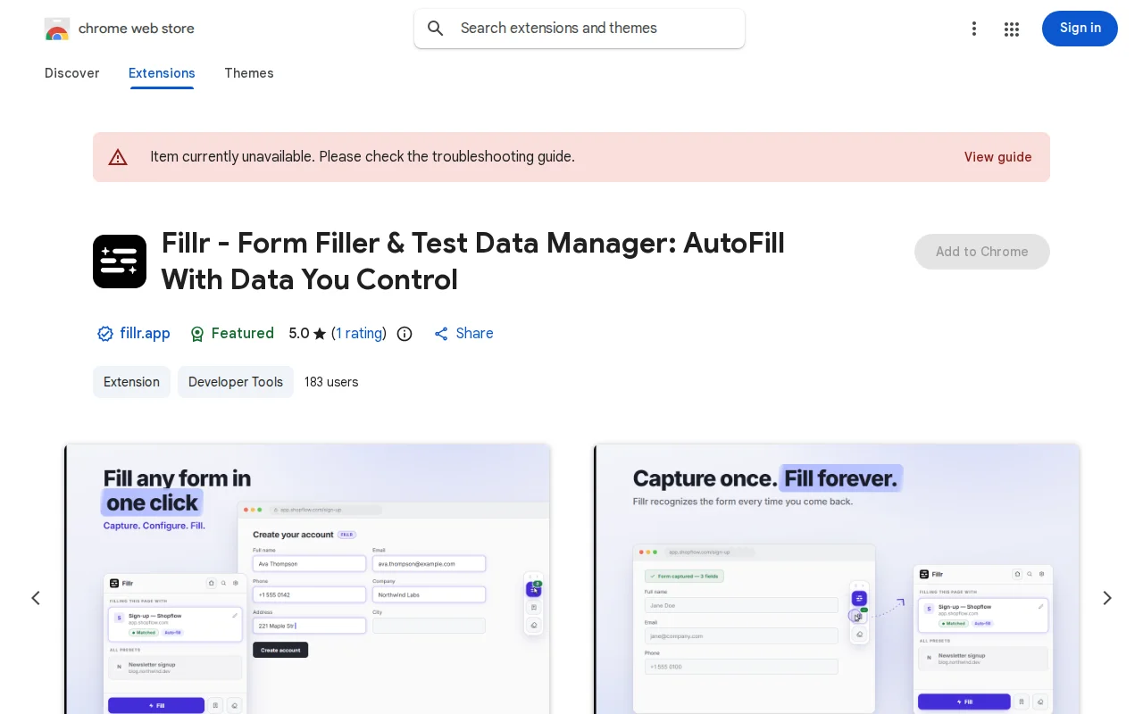Image resolution: width=1143 pixels, height=714 pixels.
Task: Select the Developer Tools category chip
Action: [x=236, y=382]
